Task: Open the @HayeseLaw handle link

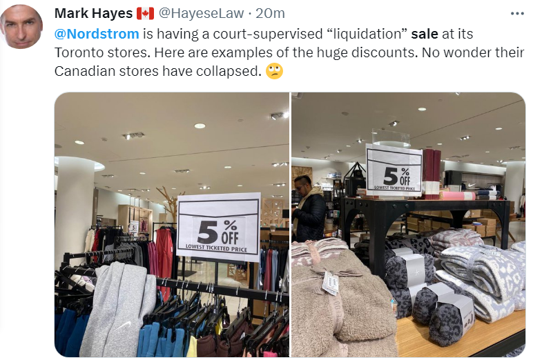Action: click(201, 14)
